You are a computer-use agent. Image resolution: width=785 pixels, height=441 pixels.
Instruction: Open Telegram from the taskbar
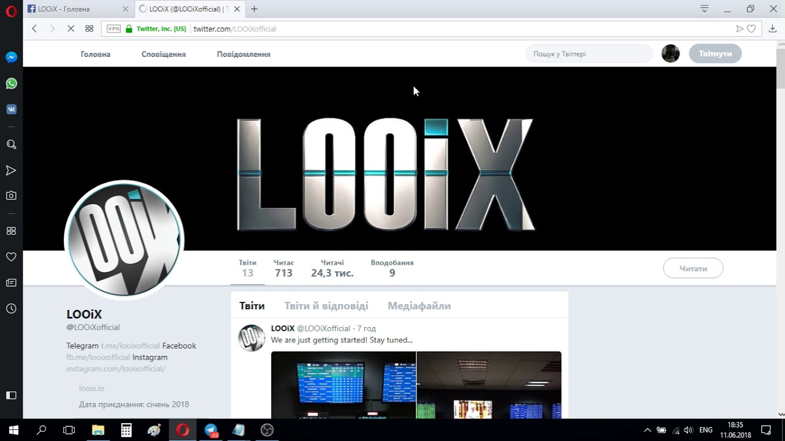(x=211, y=430)
